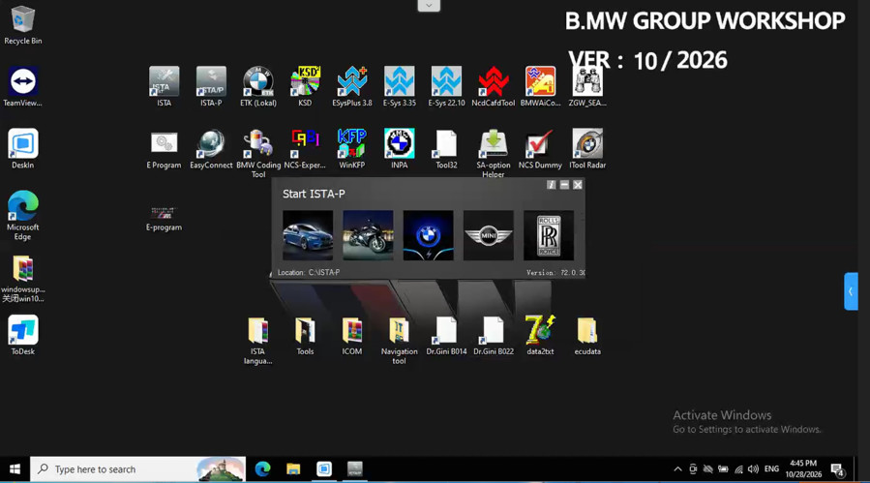Open the Tools folder
870x483 pixels.
tap(305, 330)
